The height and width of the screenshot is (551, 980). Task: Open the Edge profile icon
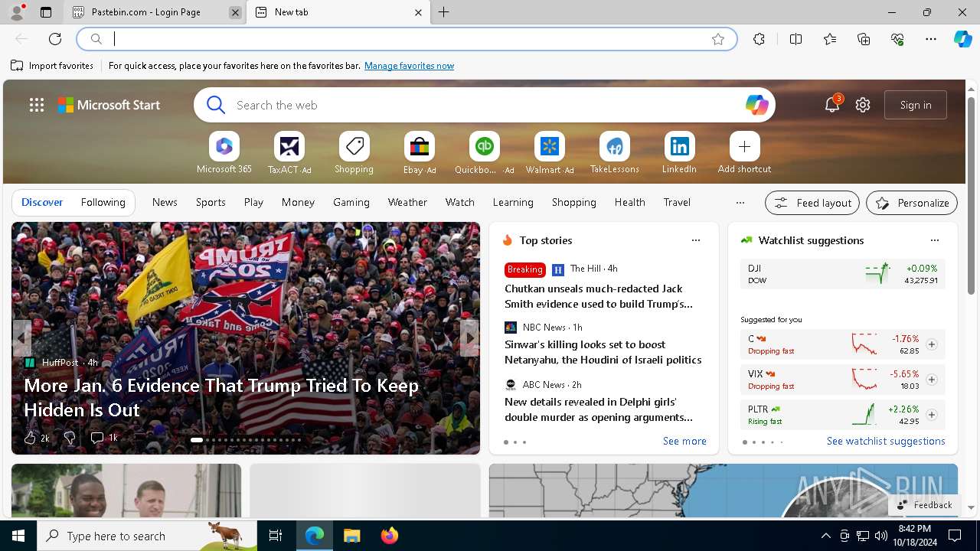(16, 12)
